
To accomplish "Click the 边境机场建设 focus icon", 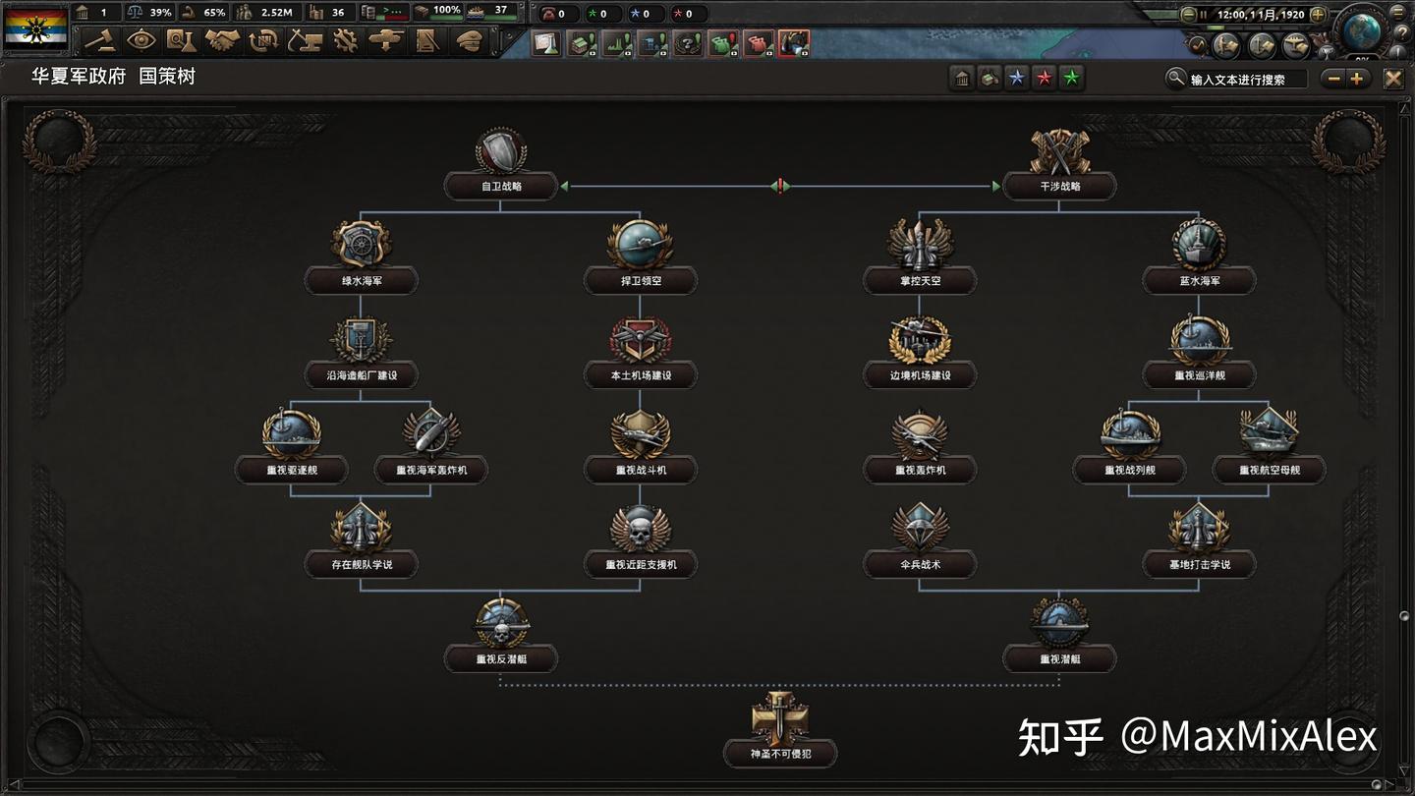I will 921,339.
